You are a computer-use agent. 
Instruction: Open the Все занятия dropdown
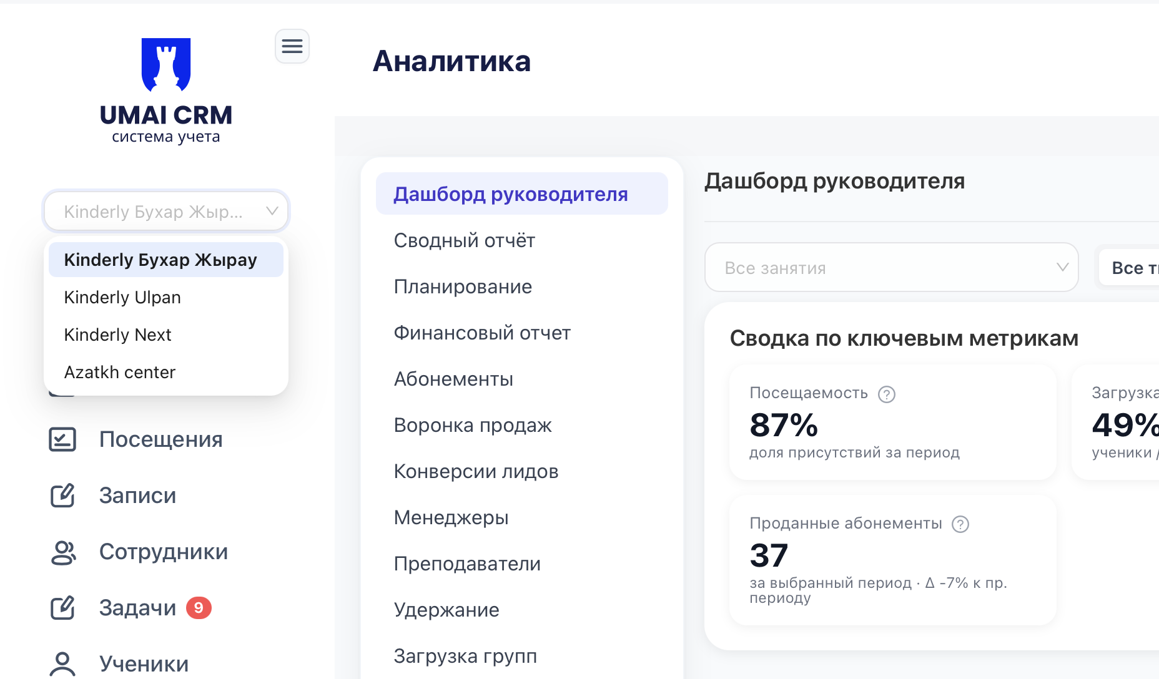(x=891, y=268)
